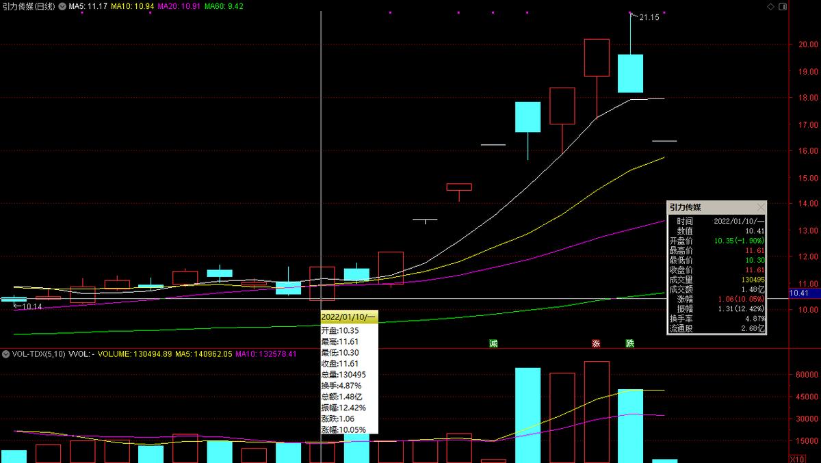Expand the VOL-TDX indicator dropdown arrow

(x=5, y=354)
